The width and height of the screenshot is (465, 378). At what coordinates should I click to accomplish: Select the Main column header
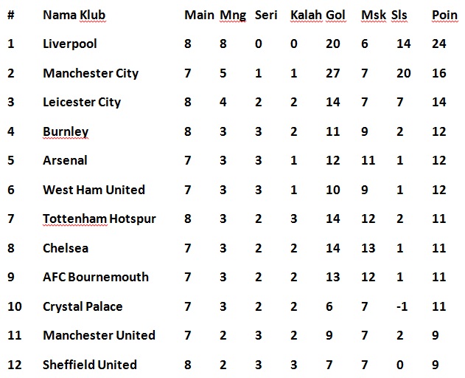click(x=199, y=15)
